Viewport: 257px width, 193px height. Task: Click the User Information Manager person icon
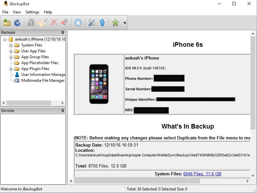17,75
